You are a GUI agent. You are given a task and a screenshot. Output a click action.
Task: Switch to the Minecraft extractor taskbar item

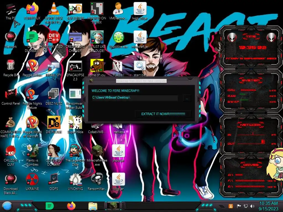tap(114, 206)
